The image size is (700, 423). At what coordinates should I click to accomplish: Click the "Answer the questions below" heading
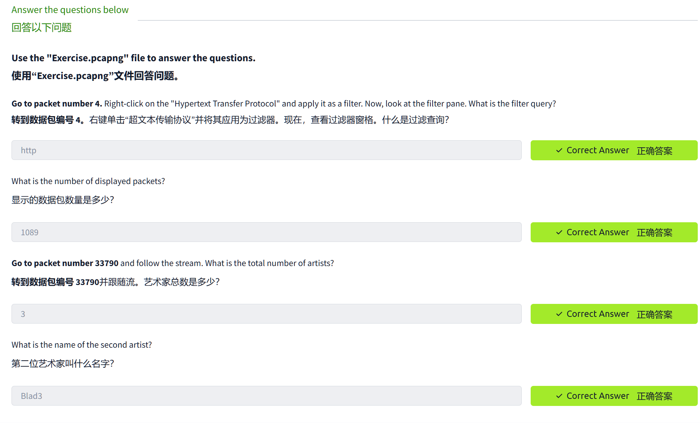70,10
